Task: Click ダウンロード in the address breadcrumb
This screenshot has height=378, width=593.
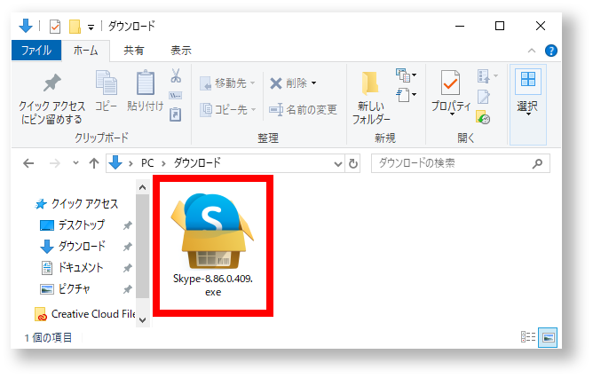Action: click(x=197, y=163)
